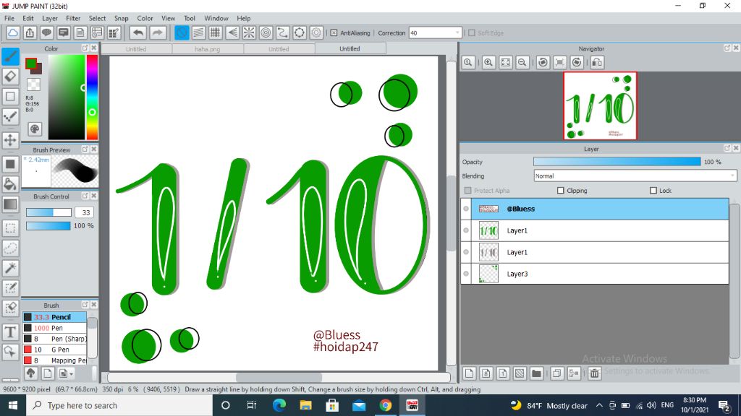Screen dimensions: 741x416
Task: Close the Color panel
Action: 93,48
